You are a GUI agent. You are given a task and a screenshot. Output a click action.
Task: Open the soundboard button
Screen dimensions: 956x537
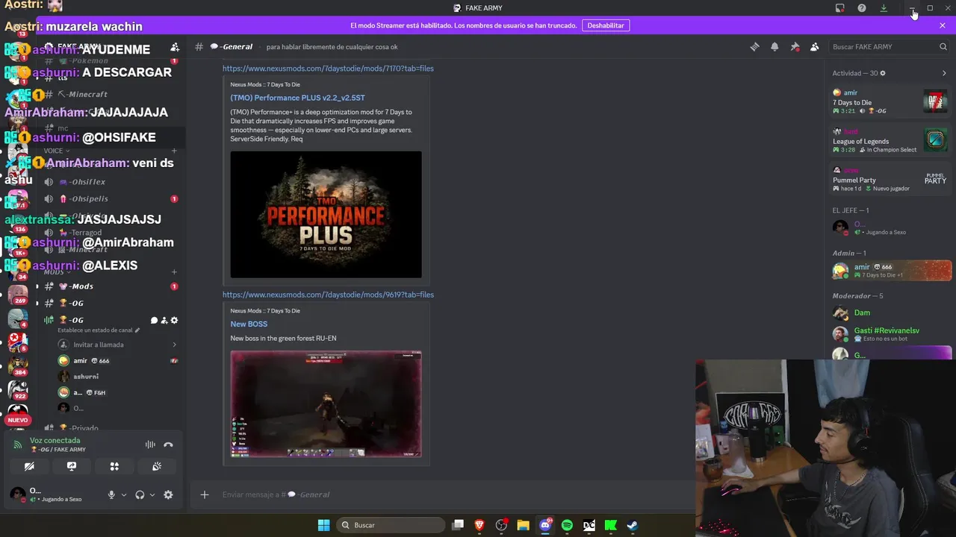click(x=157, y=466)
